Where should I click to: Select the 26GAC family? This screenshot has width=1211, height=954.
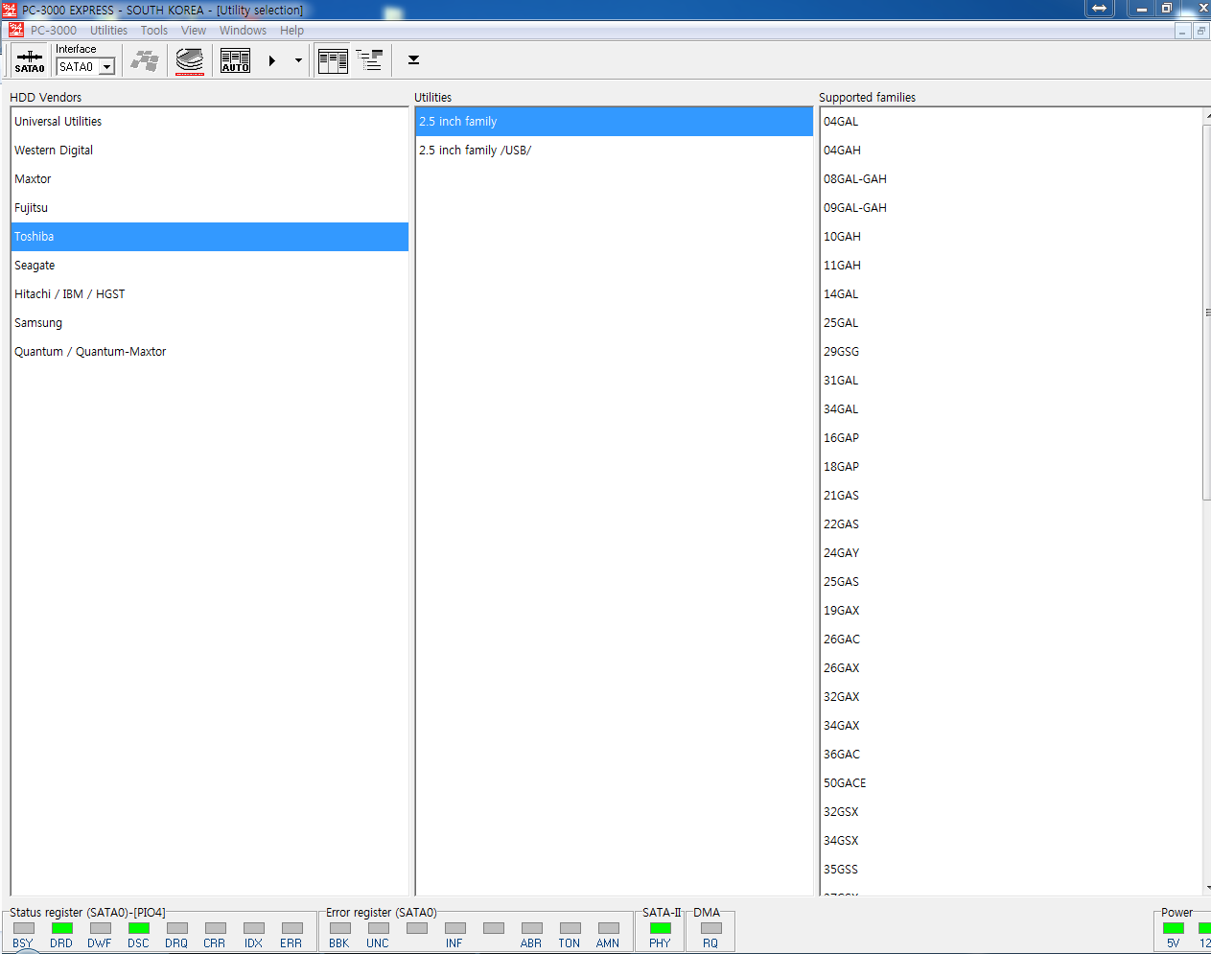tap(1011, 640)
